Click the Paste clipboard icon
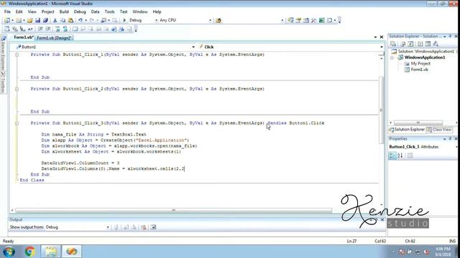 coord(70,20)
